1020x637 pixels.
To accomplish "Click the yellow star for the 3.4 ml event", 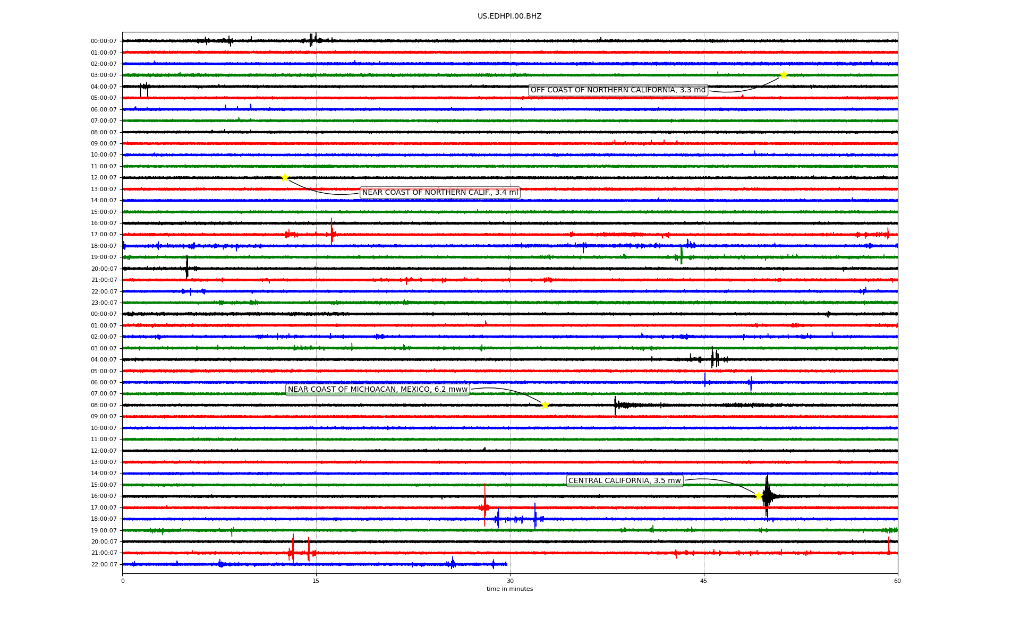I will point(285,177).
